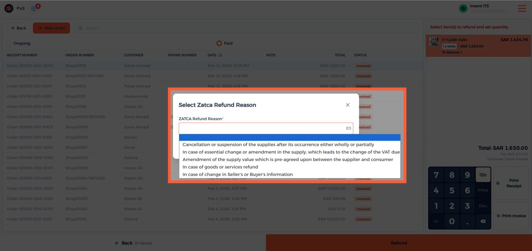Image resolution: width=532 pixels, height=251 pixels.
Task: Click the Invent ITS user avatar
Action: (463, 8)
